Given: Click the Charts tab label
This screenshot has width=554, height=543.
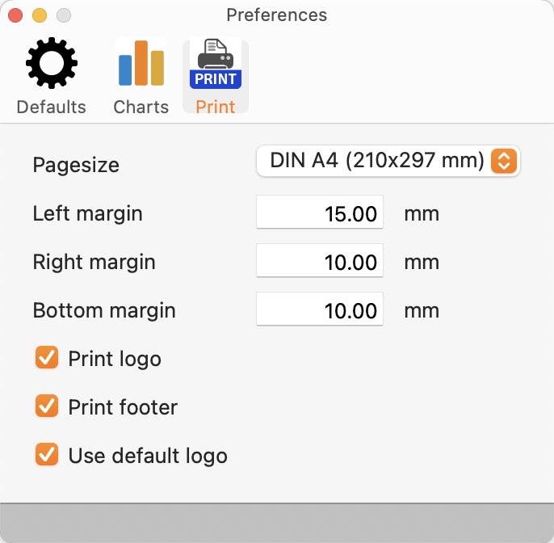Looking at the screenshot, I should [x=141, y=107].
